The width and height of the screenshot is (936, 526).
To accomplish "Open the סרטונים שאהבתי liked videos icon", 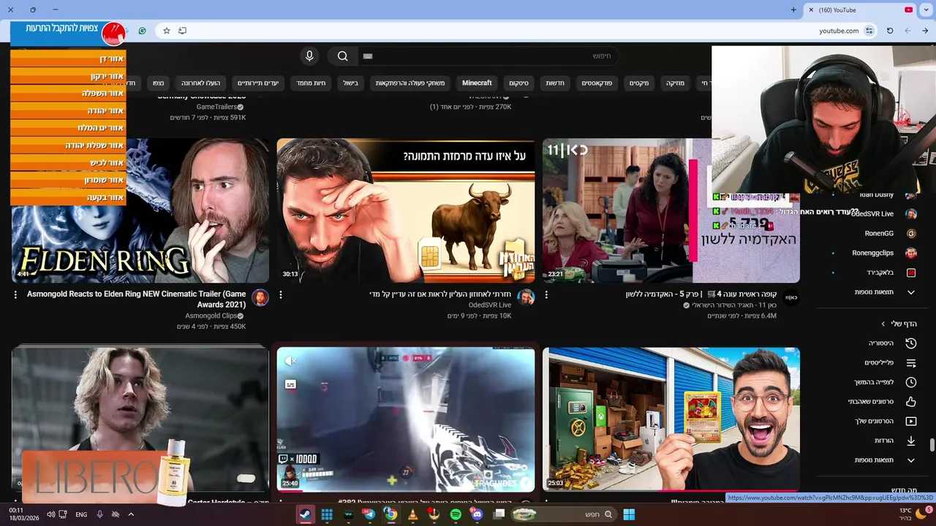I will click(911, 402).
